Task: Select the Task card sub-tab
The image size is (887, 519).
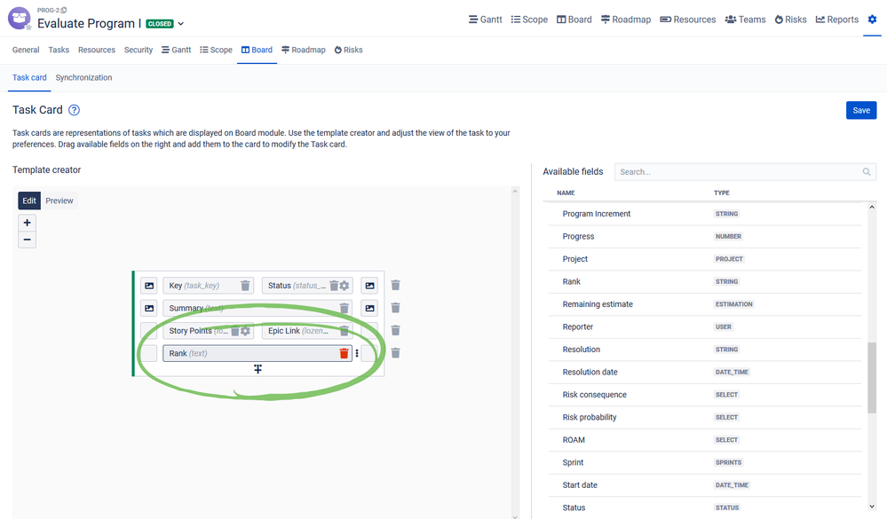Action: [29, 77]
